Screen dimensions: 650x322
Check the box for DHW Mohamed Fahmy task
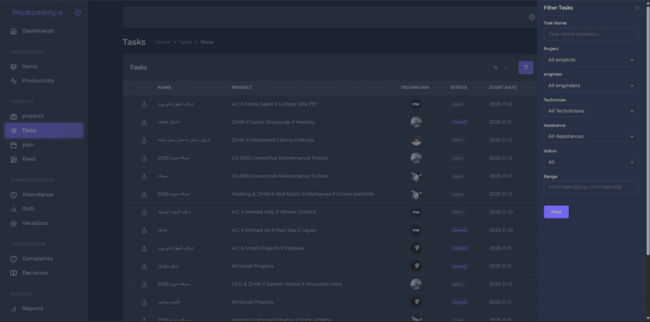pyautogui.click(x=131, y=140)
